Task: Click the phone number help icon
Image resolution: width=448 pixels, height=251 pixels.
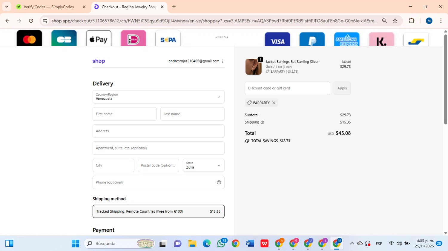Action: pyautogui.click(x=219, y=183)
